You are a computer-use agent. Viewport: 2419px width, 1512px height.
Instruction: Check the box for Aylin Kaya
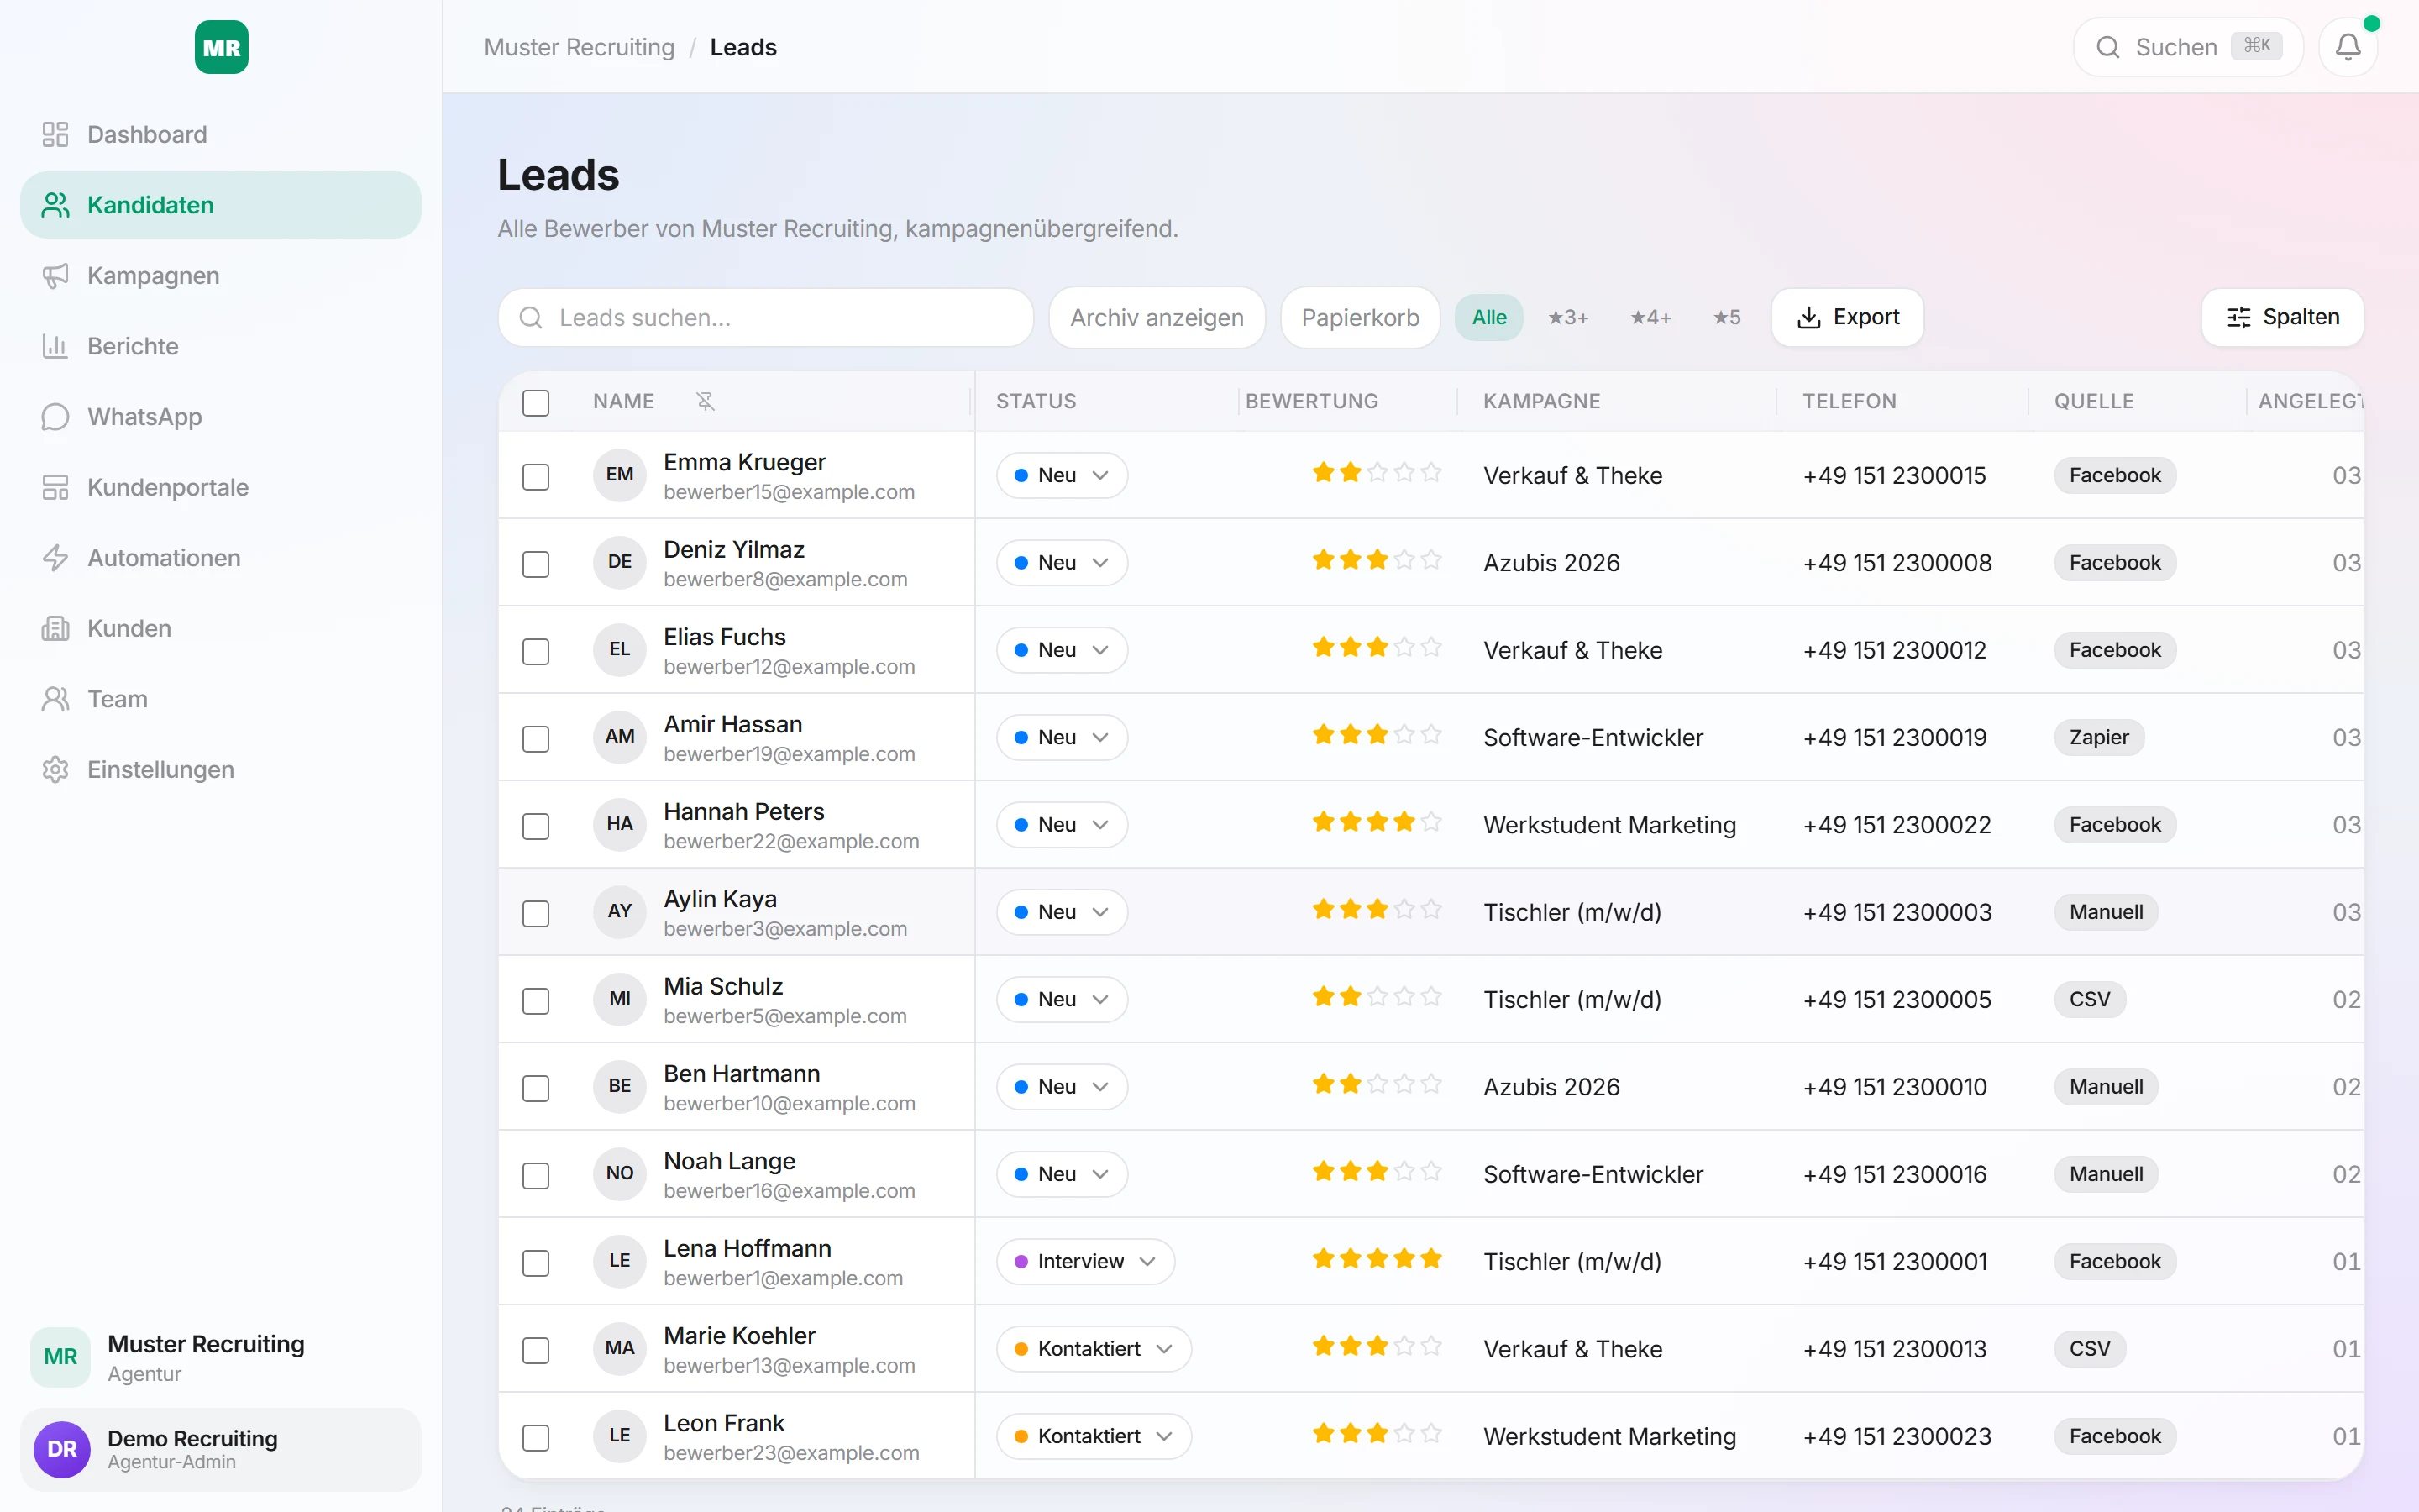pos(536,913)
